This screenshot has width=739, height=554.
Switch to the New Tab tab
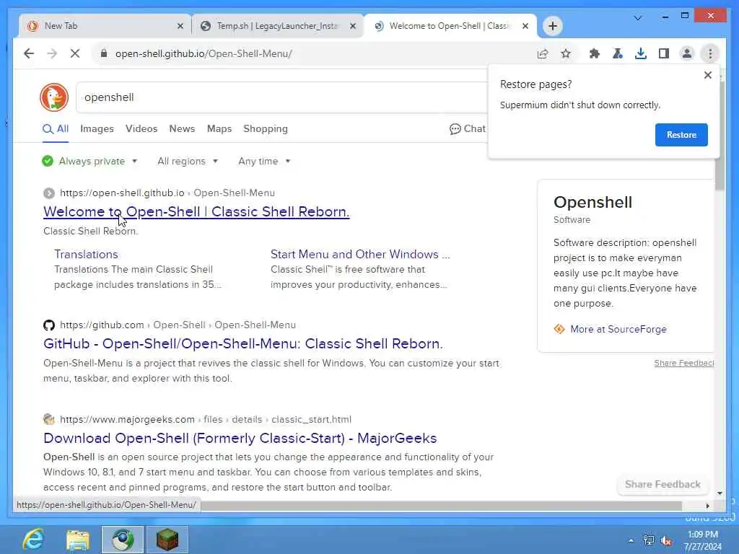(104, 26)
